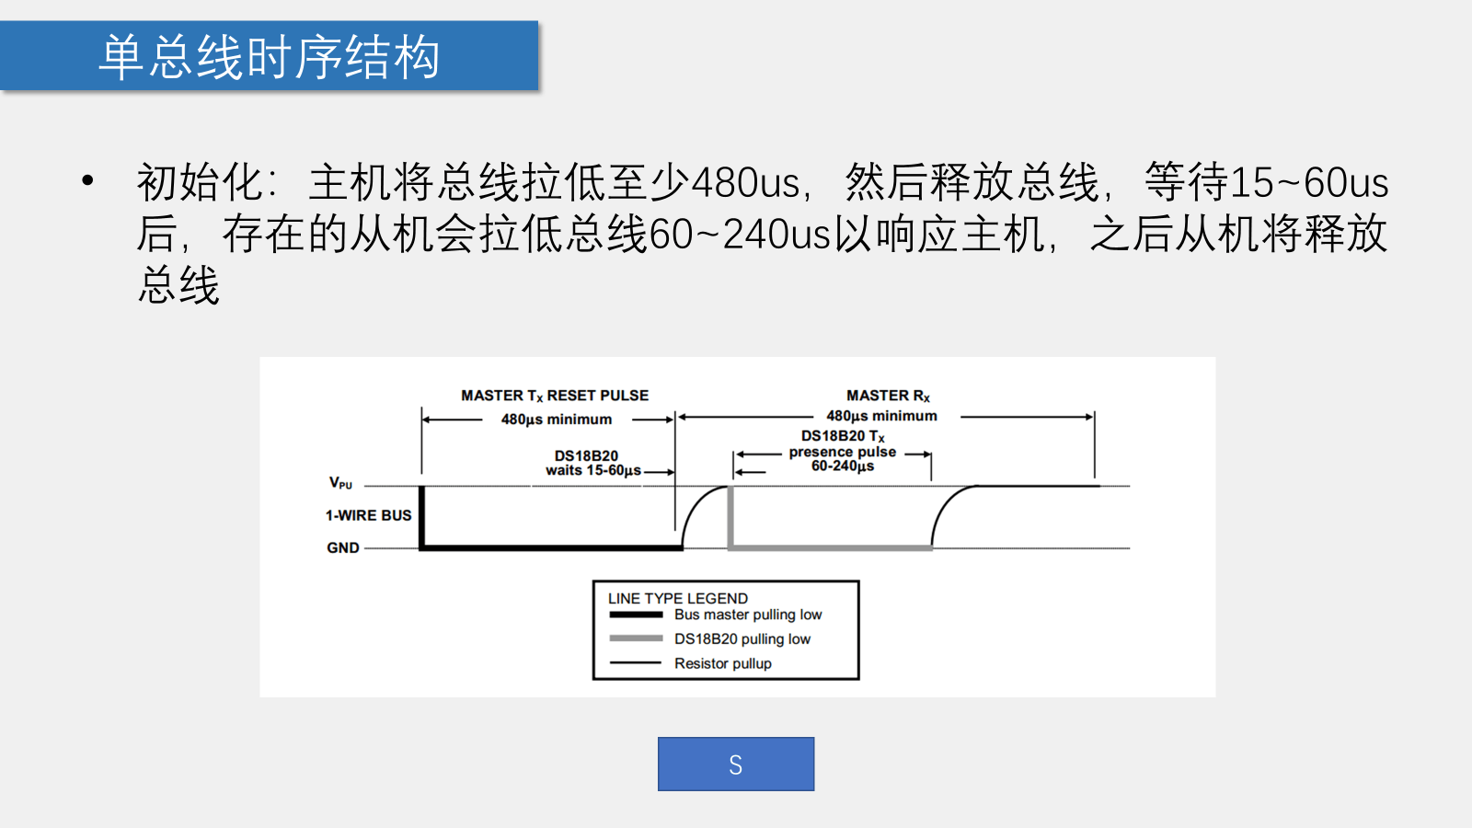This screenshot has height=828, width=1472.
Task: Select the title banner 单总线时序结构
Action: 269,56
